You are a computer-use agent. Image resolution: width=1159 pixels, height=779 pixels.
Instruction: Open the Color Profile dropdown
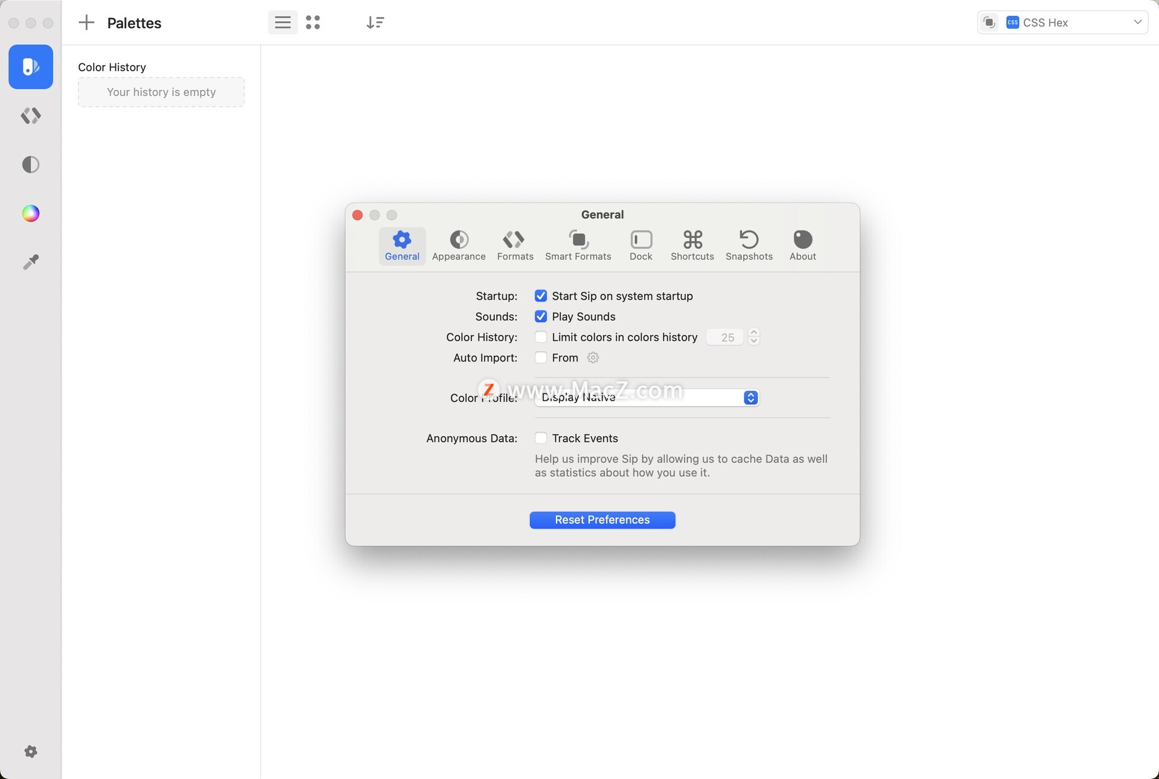tap(647, 398)
